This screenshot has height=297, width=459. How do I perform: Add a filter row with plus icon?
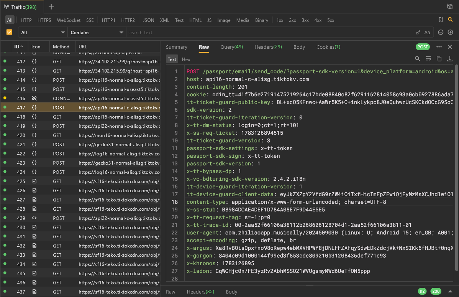[450, 32]
